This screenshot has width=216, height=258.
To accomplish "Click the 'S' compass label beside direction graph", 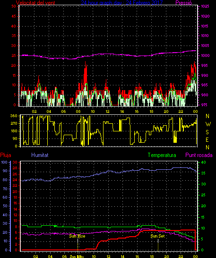I will (x=207, y=132).
